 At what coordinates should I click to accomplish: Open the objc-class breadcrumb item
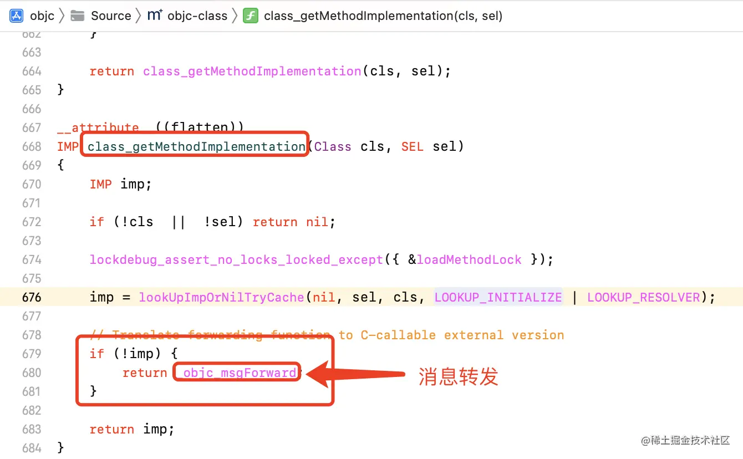point(197,16)
